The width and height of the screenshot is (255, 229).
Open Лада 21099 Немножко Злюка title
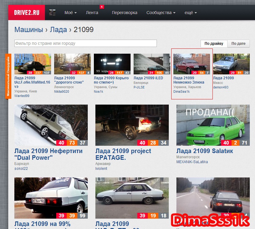point(189,80)
